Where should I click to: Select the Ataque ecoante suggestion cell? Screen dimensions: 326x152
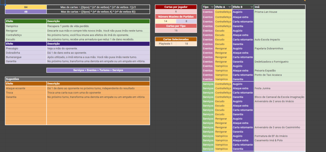[26, 88]
